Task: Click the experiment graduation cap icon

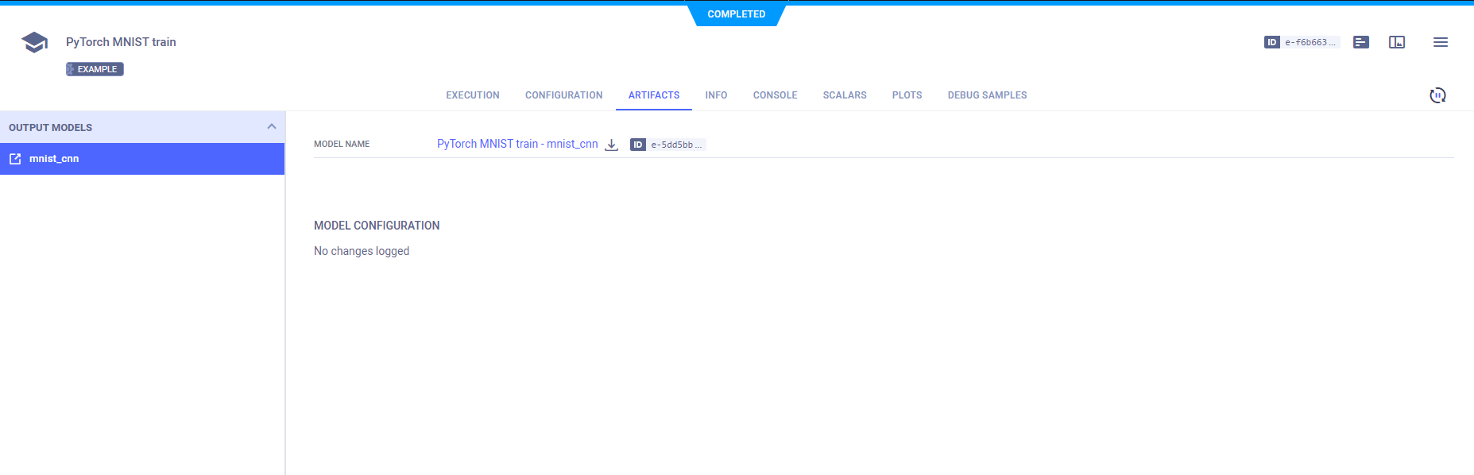Action: (34, 42)
